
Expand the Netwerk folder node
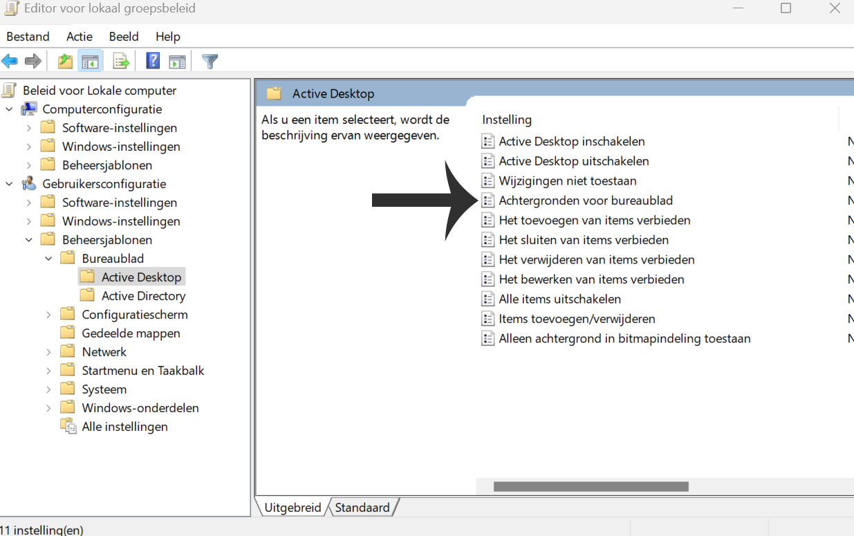click(x=48, y=352)
